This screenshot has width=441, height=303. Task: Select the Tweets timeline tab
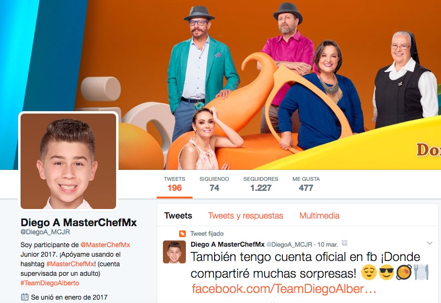pos(178,216)
